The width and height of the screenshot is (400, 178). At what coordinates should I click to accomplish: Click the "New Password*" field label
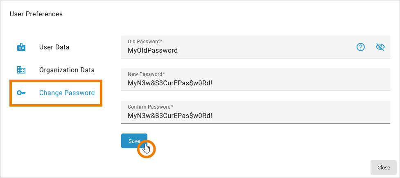coord(146,74)
